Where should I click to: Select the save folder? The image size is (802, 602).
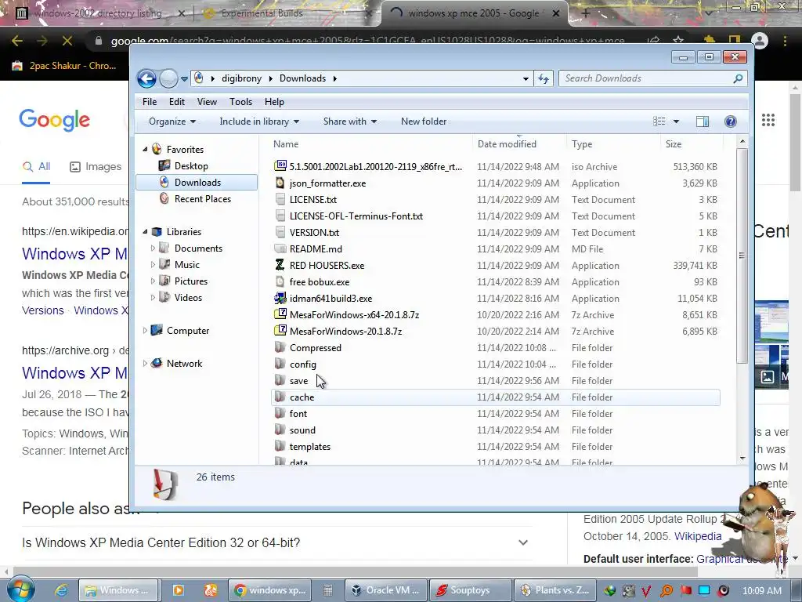click(x=298, y=381)
